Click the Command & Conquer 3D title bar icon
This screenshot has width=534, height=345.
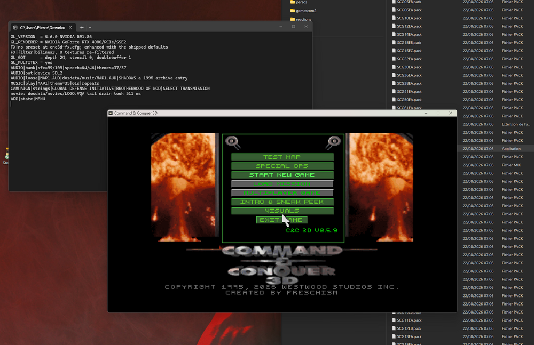[x=111, y=113]
